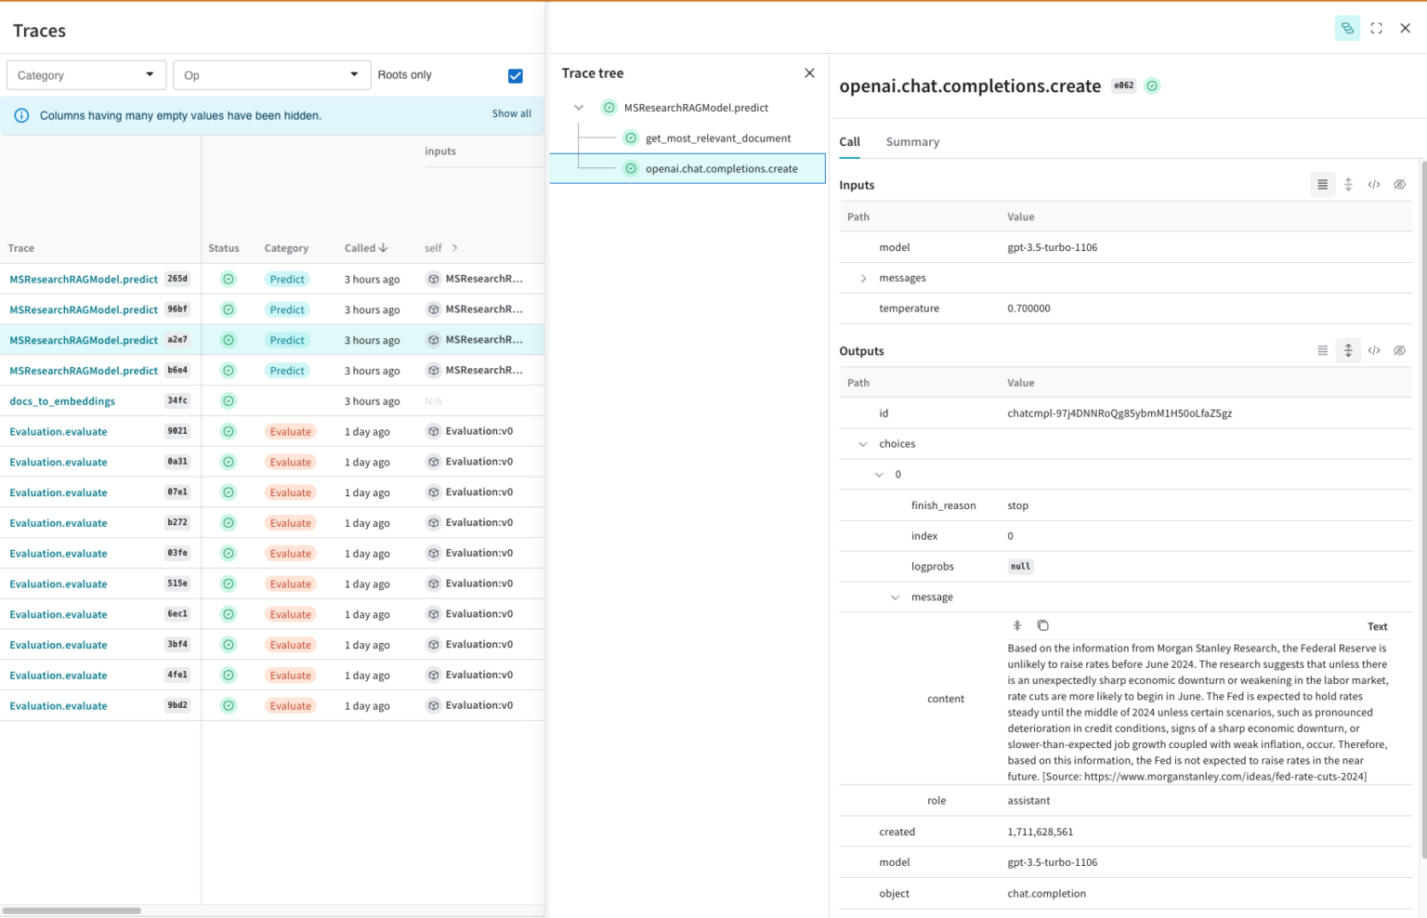Click Show all hidden columns link
The width and height of the screenshot is (1427, 918).
coord(511,113)
